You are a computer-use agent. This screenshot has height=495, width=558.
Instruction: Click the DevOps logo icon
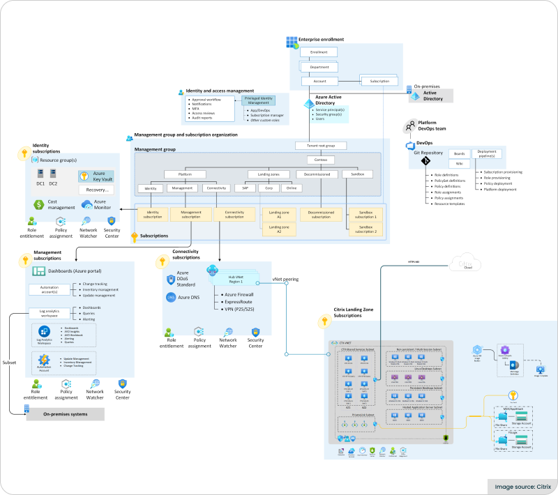tap(410, 146)
